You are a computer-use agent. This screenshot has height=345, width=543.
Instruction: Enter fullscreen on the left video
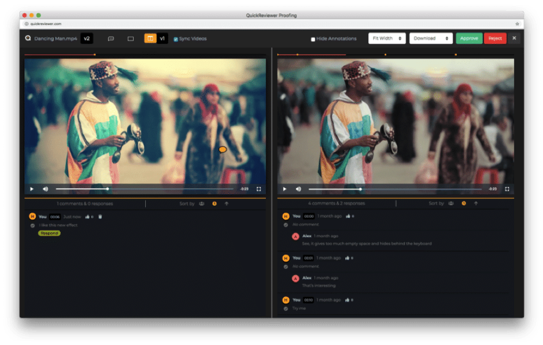(258, 189)
